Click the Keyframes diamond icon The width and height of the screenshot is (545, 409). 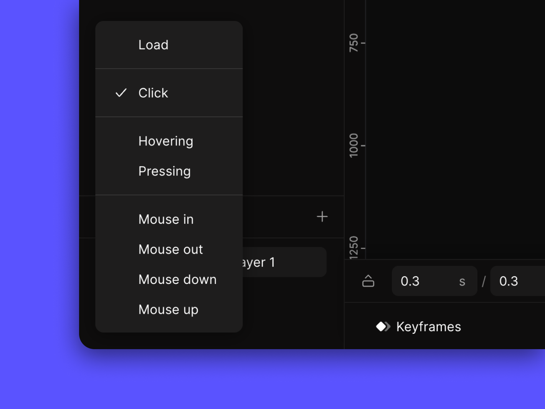point(383,327)
